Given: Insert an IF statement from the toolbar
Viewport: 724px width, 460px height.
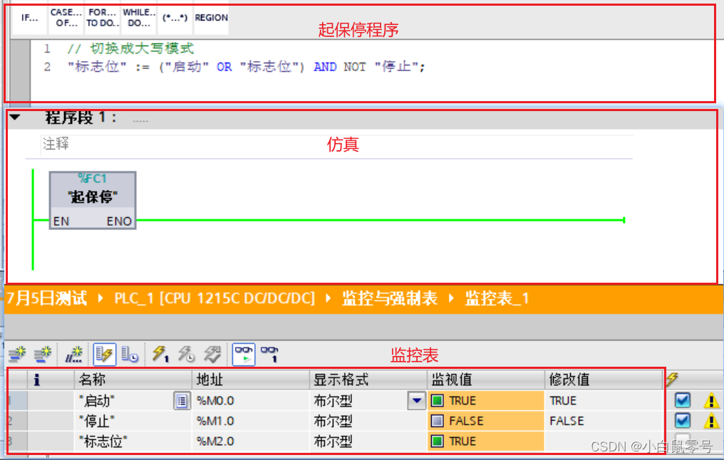Looking at the screenshot, I should (29, 19).
